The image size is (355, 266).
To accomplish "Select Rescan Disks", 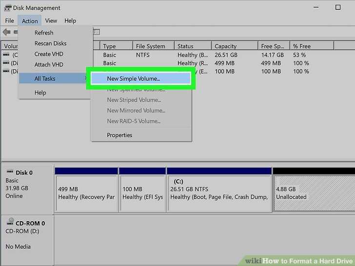I will pos(51,43).
